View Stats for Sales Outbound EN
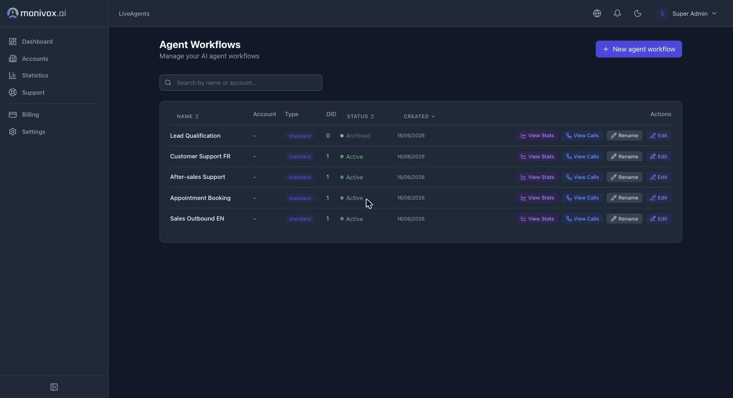The height and width of the screenshot is (398, 733). (x=537, y=219)
